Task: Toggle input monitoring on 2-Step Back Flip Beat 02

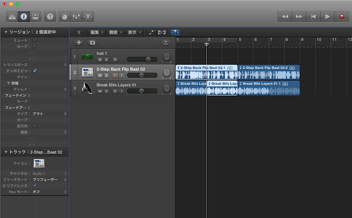Action: 122,76
